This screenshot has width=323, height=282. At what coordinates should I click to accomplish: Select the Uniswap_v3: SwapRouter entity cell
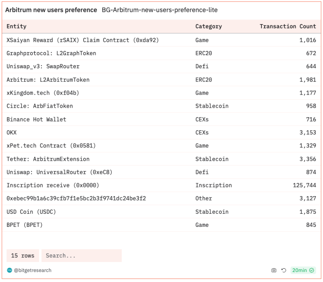tap(43, 66)
